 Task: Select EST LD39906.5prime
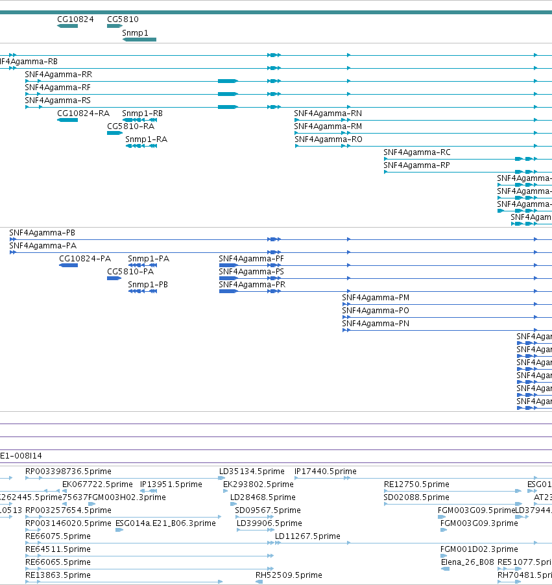[269, 523]
